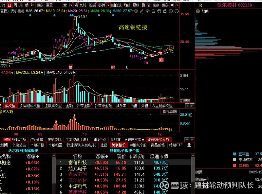Click the PK compare button
The width and height of the screenshot is (262, 194).
(71, 5)
